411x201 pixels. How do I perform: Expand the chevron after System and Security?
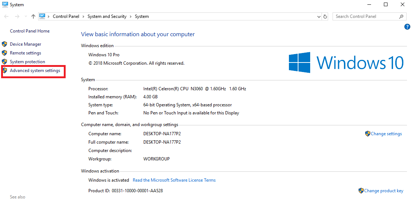pyautogui.click(x=131, y=16)
